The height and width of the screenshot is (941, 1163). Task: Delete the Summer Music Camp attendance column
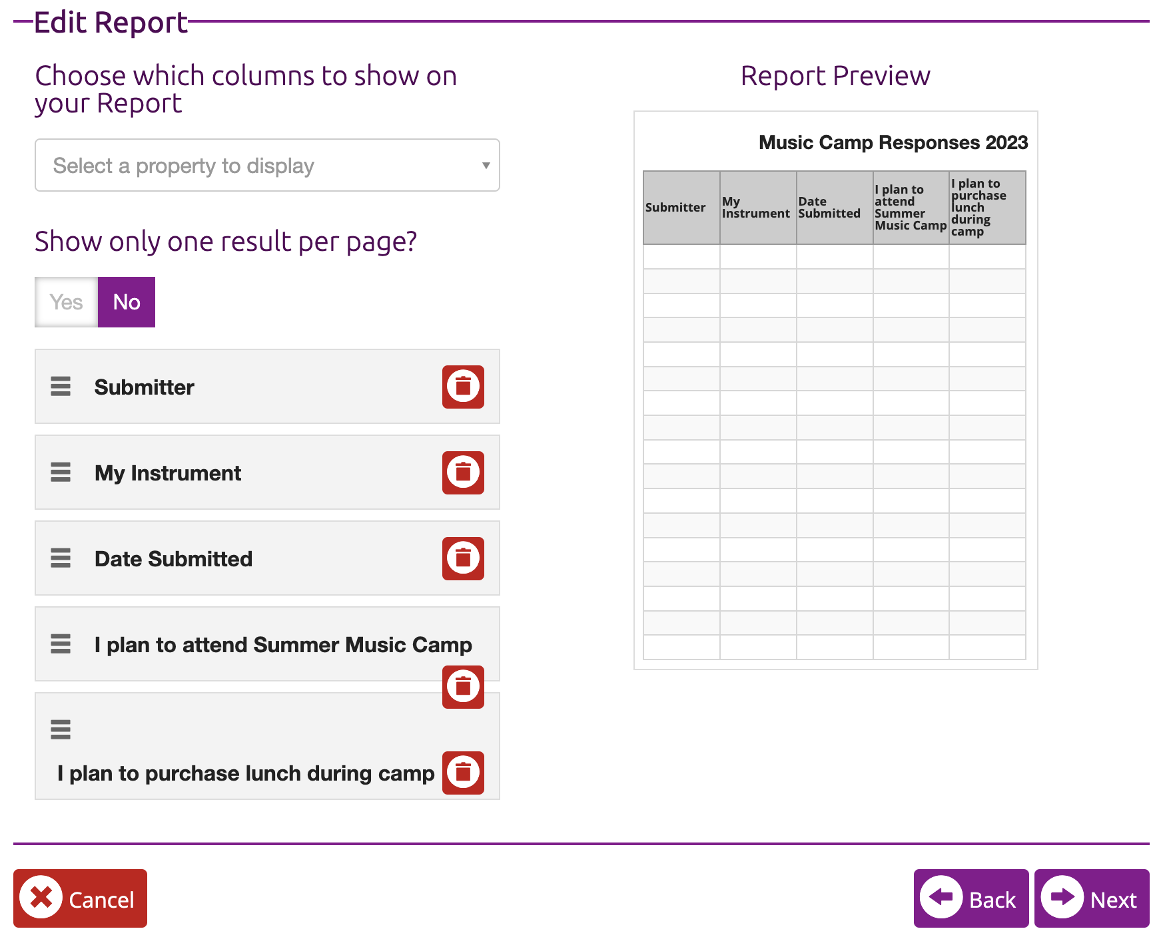[463, 687]
